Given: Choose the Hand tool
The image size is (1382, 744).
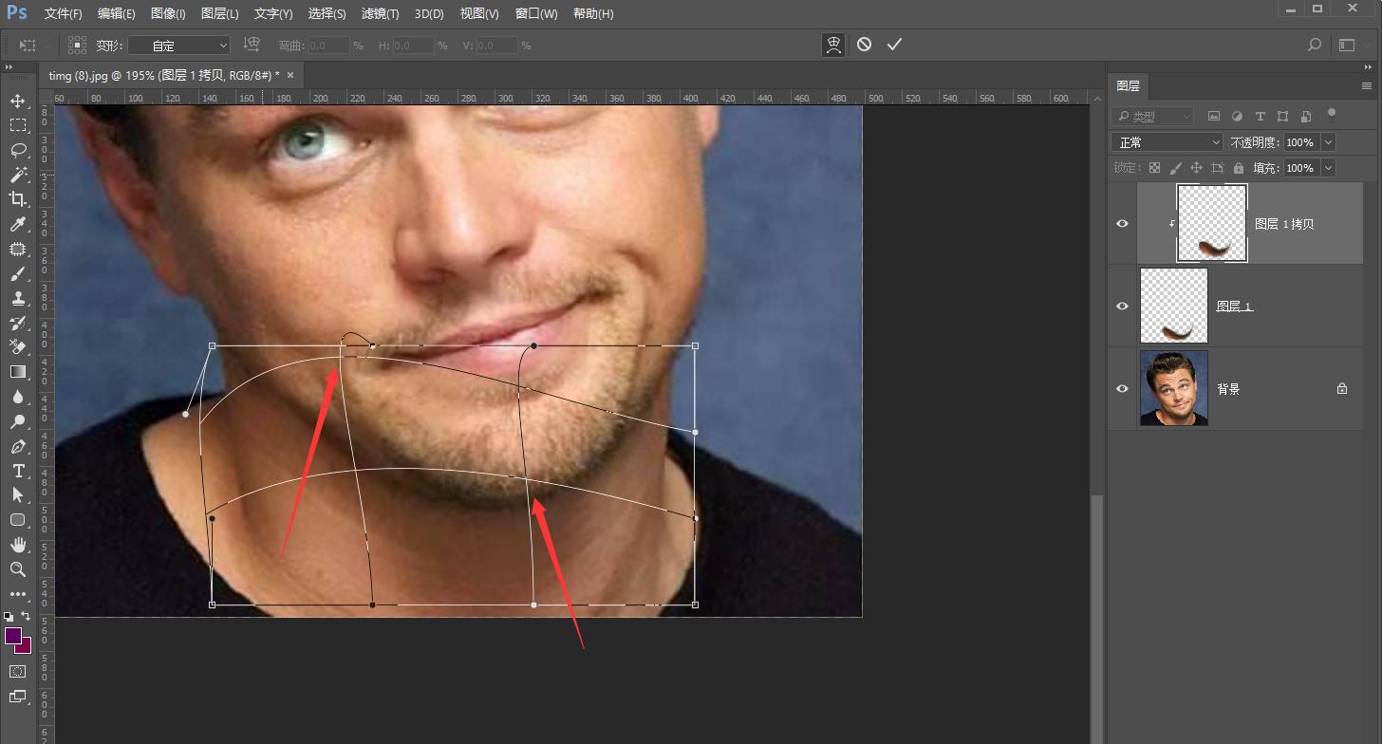Looking at the screenshot, I should [x=18, y=545].
